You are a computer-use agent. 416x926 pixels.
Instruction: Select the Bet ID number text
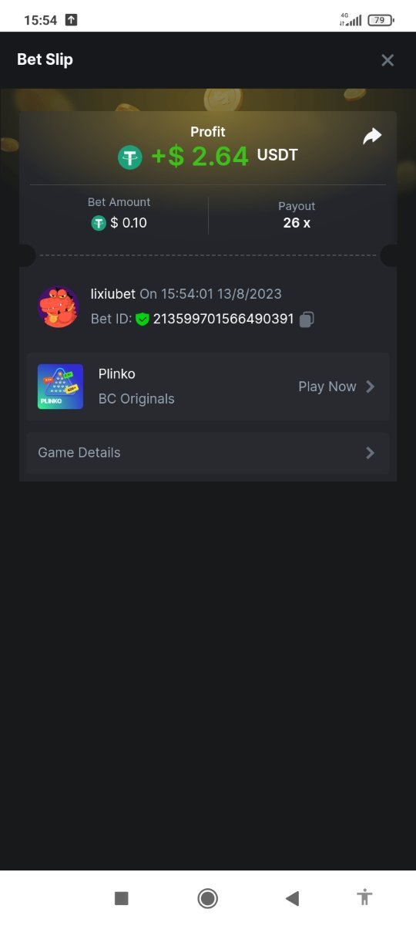coord(223,319)
